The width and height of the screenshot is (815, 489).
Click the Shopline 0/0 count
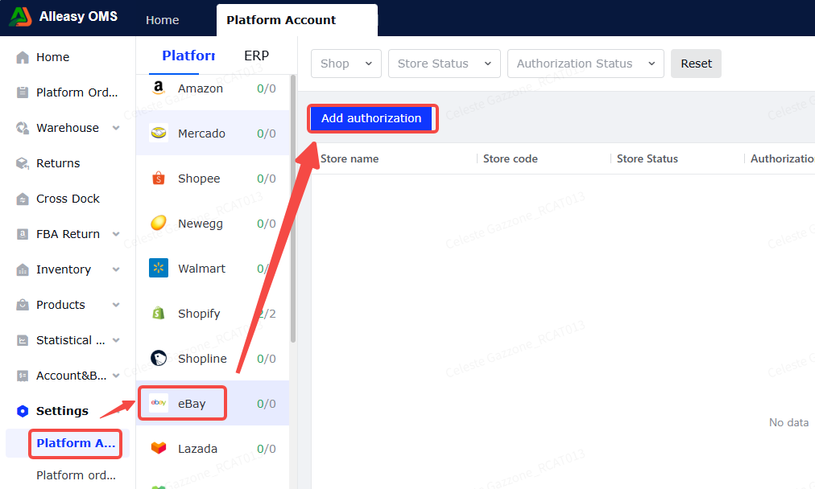(266, 359)
